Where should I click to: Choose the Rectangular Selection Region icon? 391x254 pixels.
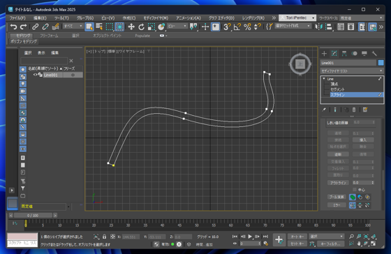pyautogui.click(x=109, y=27)
